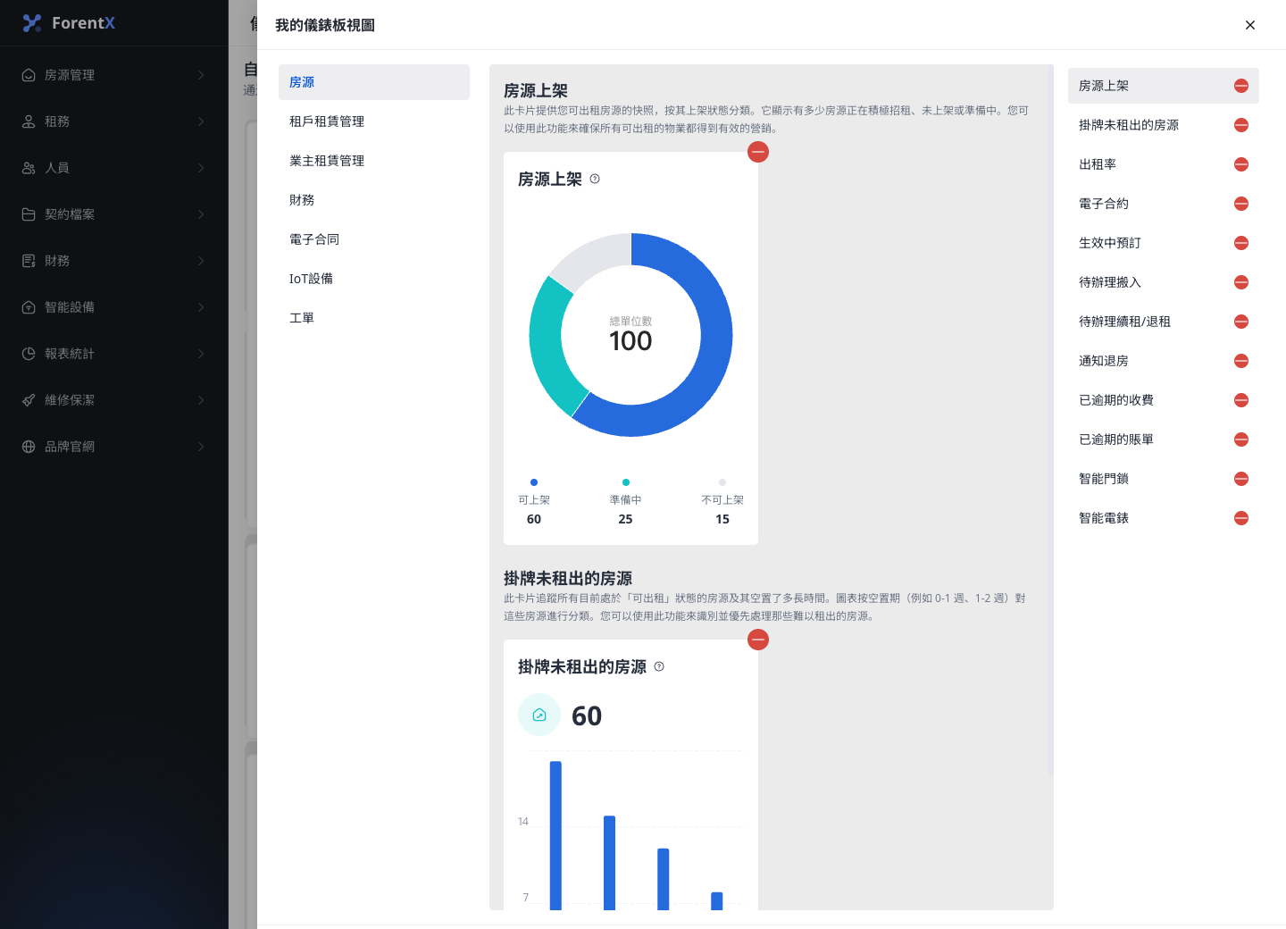The image size is (1286, 929).
Task: Click the minus icon next to 通知退房
Action: pos(1241,361)
